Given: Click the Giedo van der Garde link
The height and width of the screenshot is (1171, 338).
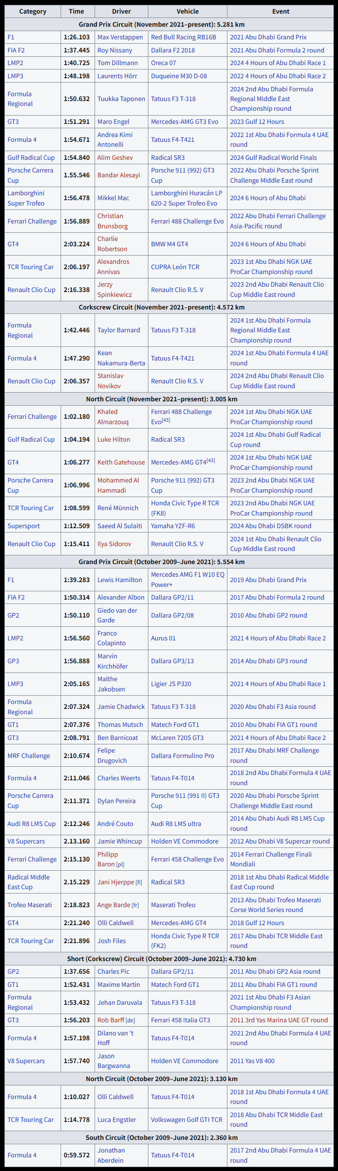Looking at the screenshot, I should click(117, 615).
